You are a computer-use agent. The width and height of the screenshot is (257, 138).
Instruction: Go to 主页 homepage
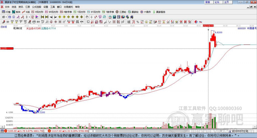227,2
